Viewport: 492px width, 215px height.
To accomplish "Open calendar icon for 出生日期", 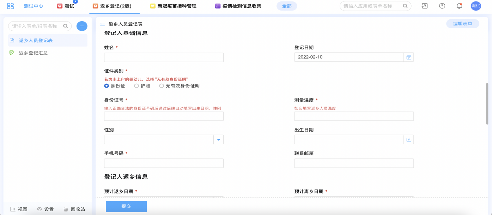I will click(409, 140).
